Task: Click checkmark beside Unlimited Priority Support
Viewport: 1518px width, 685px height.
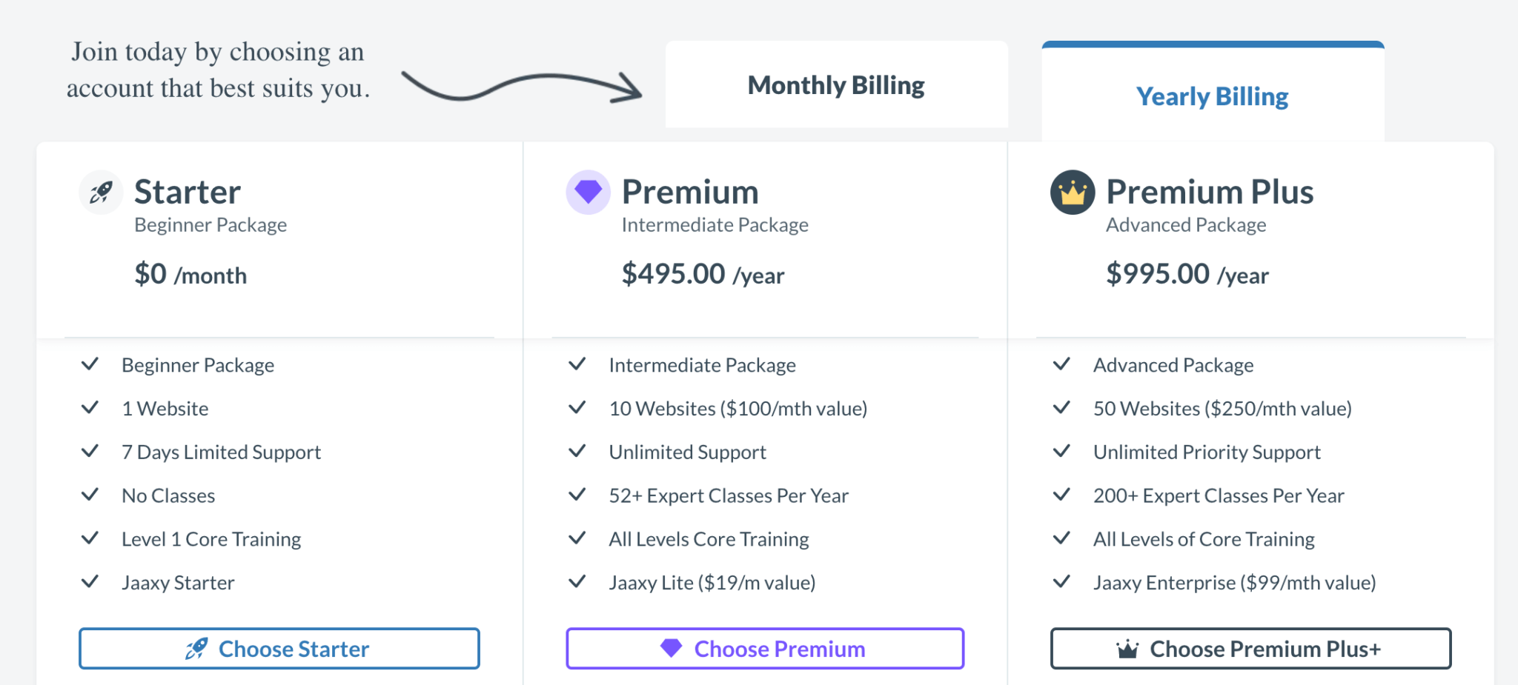Action: pos(1061,451)
